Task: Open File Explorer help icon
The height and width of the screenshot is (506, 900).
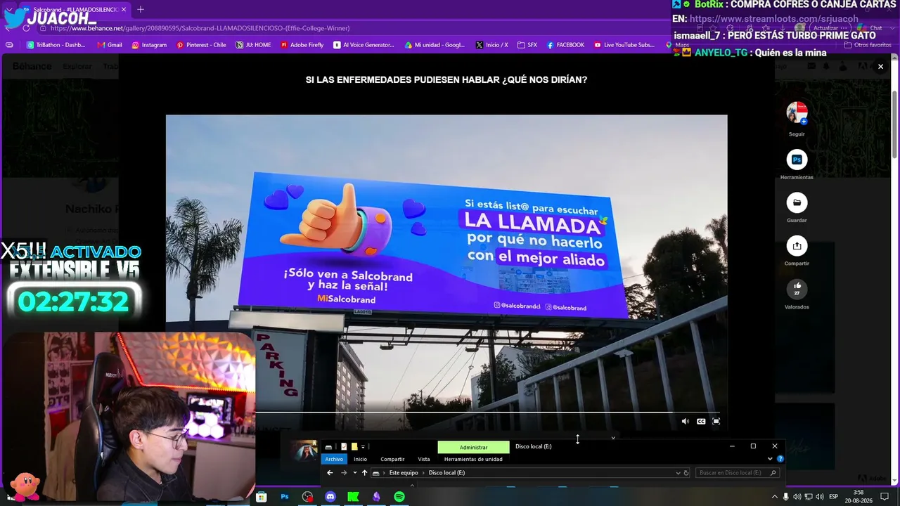Action: pos(780,459)
